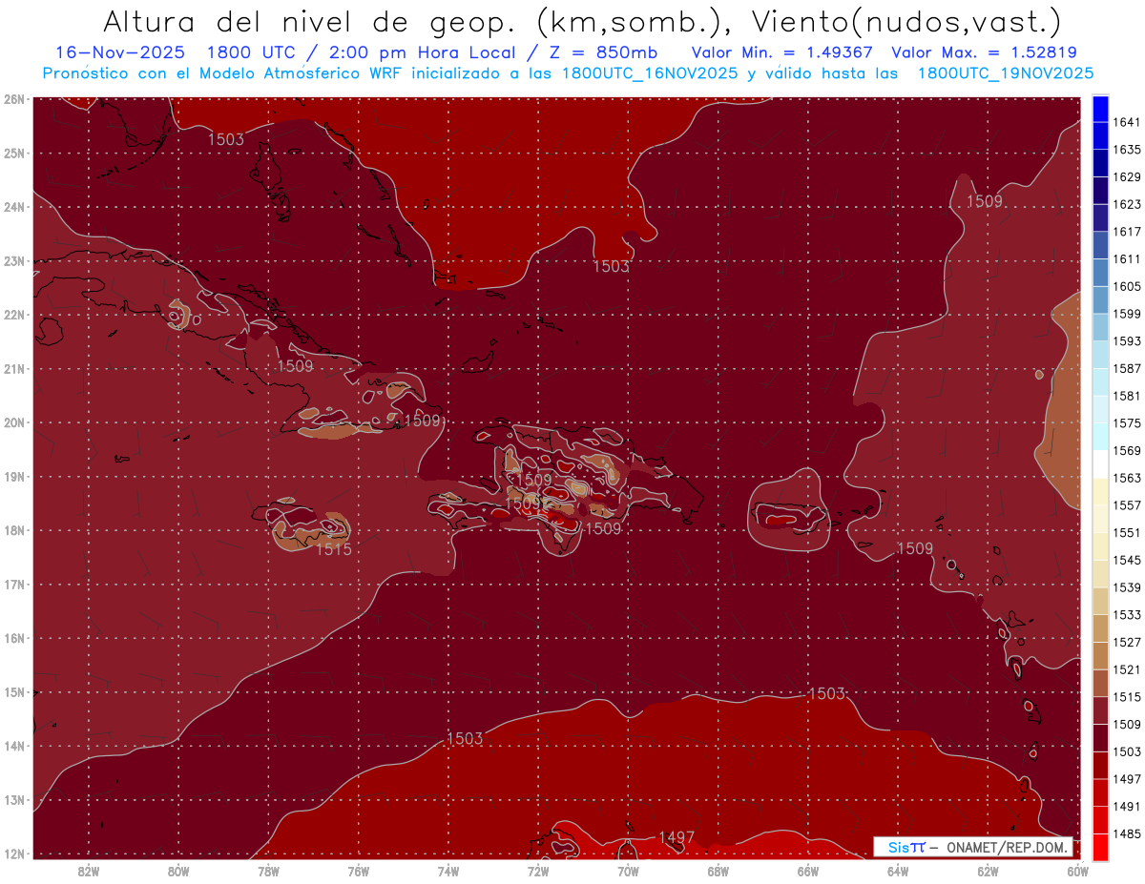The image size is (1145, 884).
Task: Click the 1515 contour label near Jamaica on map
Action: pos(334,549)
